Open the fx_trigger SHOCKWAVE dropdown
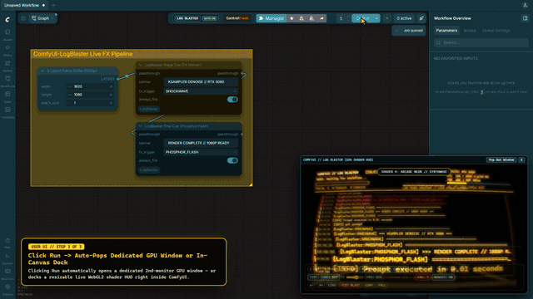 coord(201,91)
